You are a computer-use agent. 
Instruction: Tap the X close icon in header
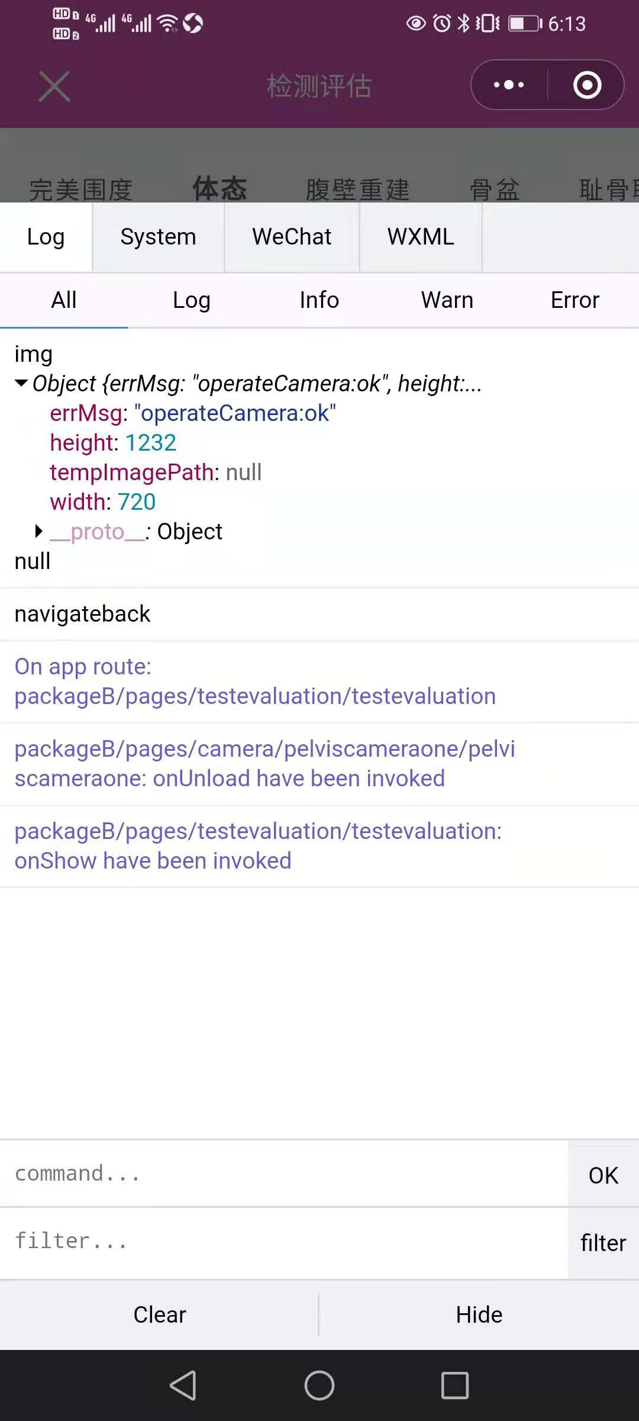pos(54,86)
